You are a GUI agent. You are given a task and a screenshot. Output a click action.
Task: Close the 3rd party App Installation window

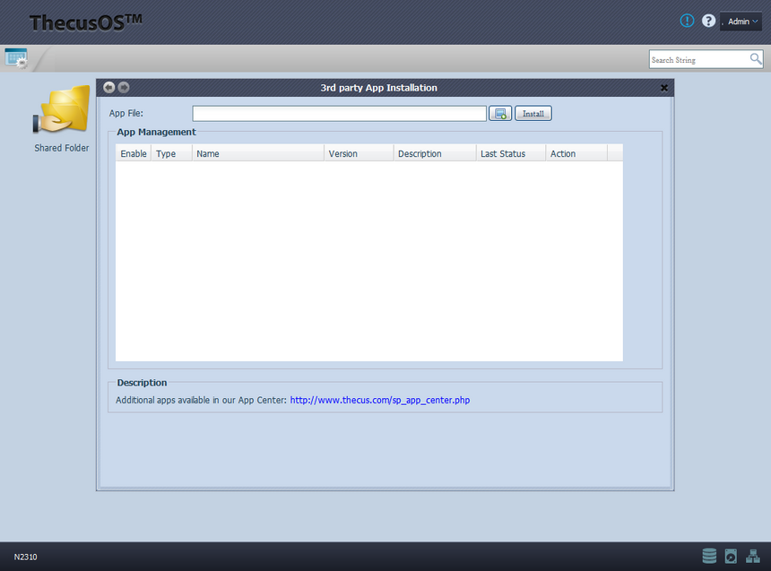664,88
